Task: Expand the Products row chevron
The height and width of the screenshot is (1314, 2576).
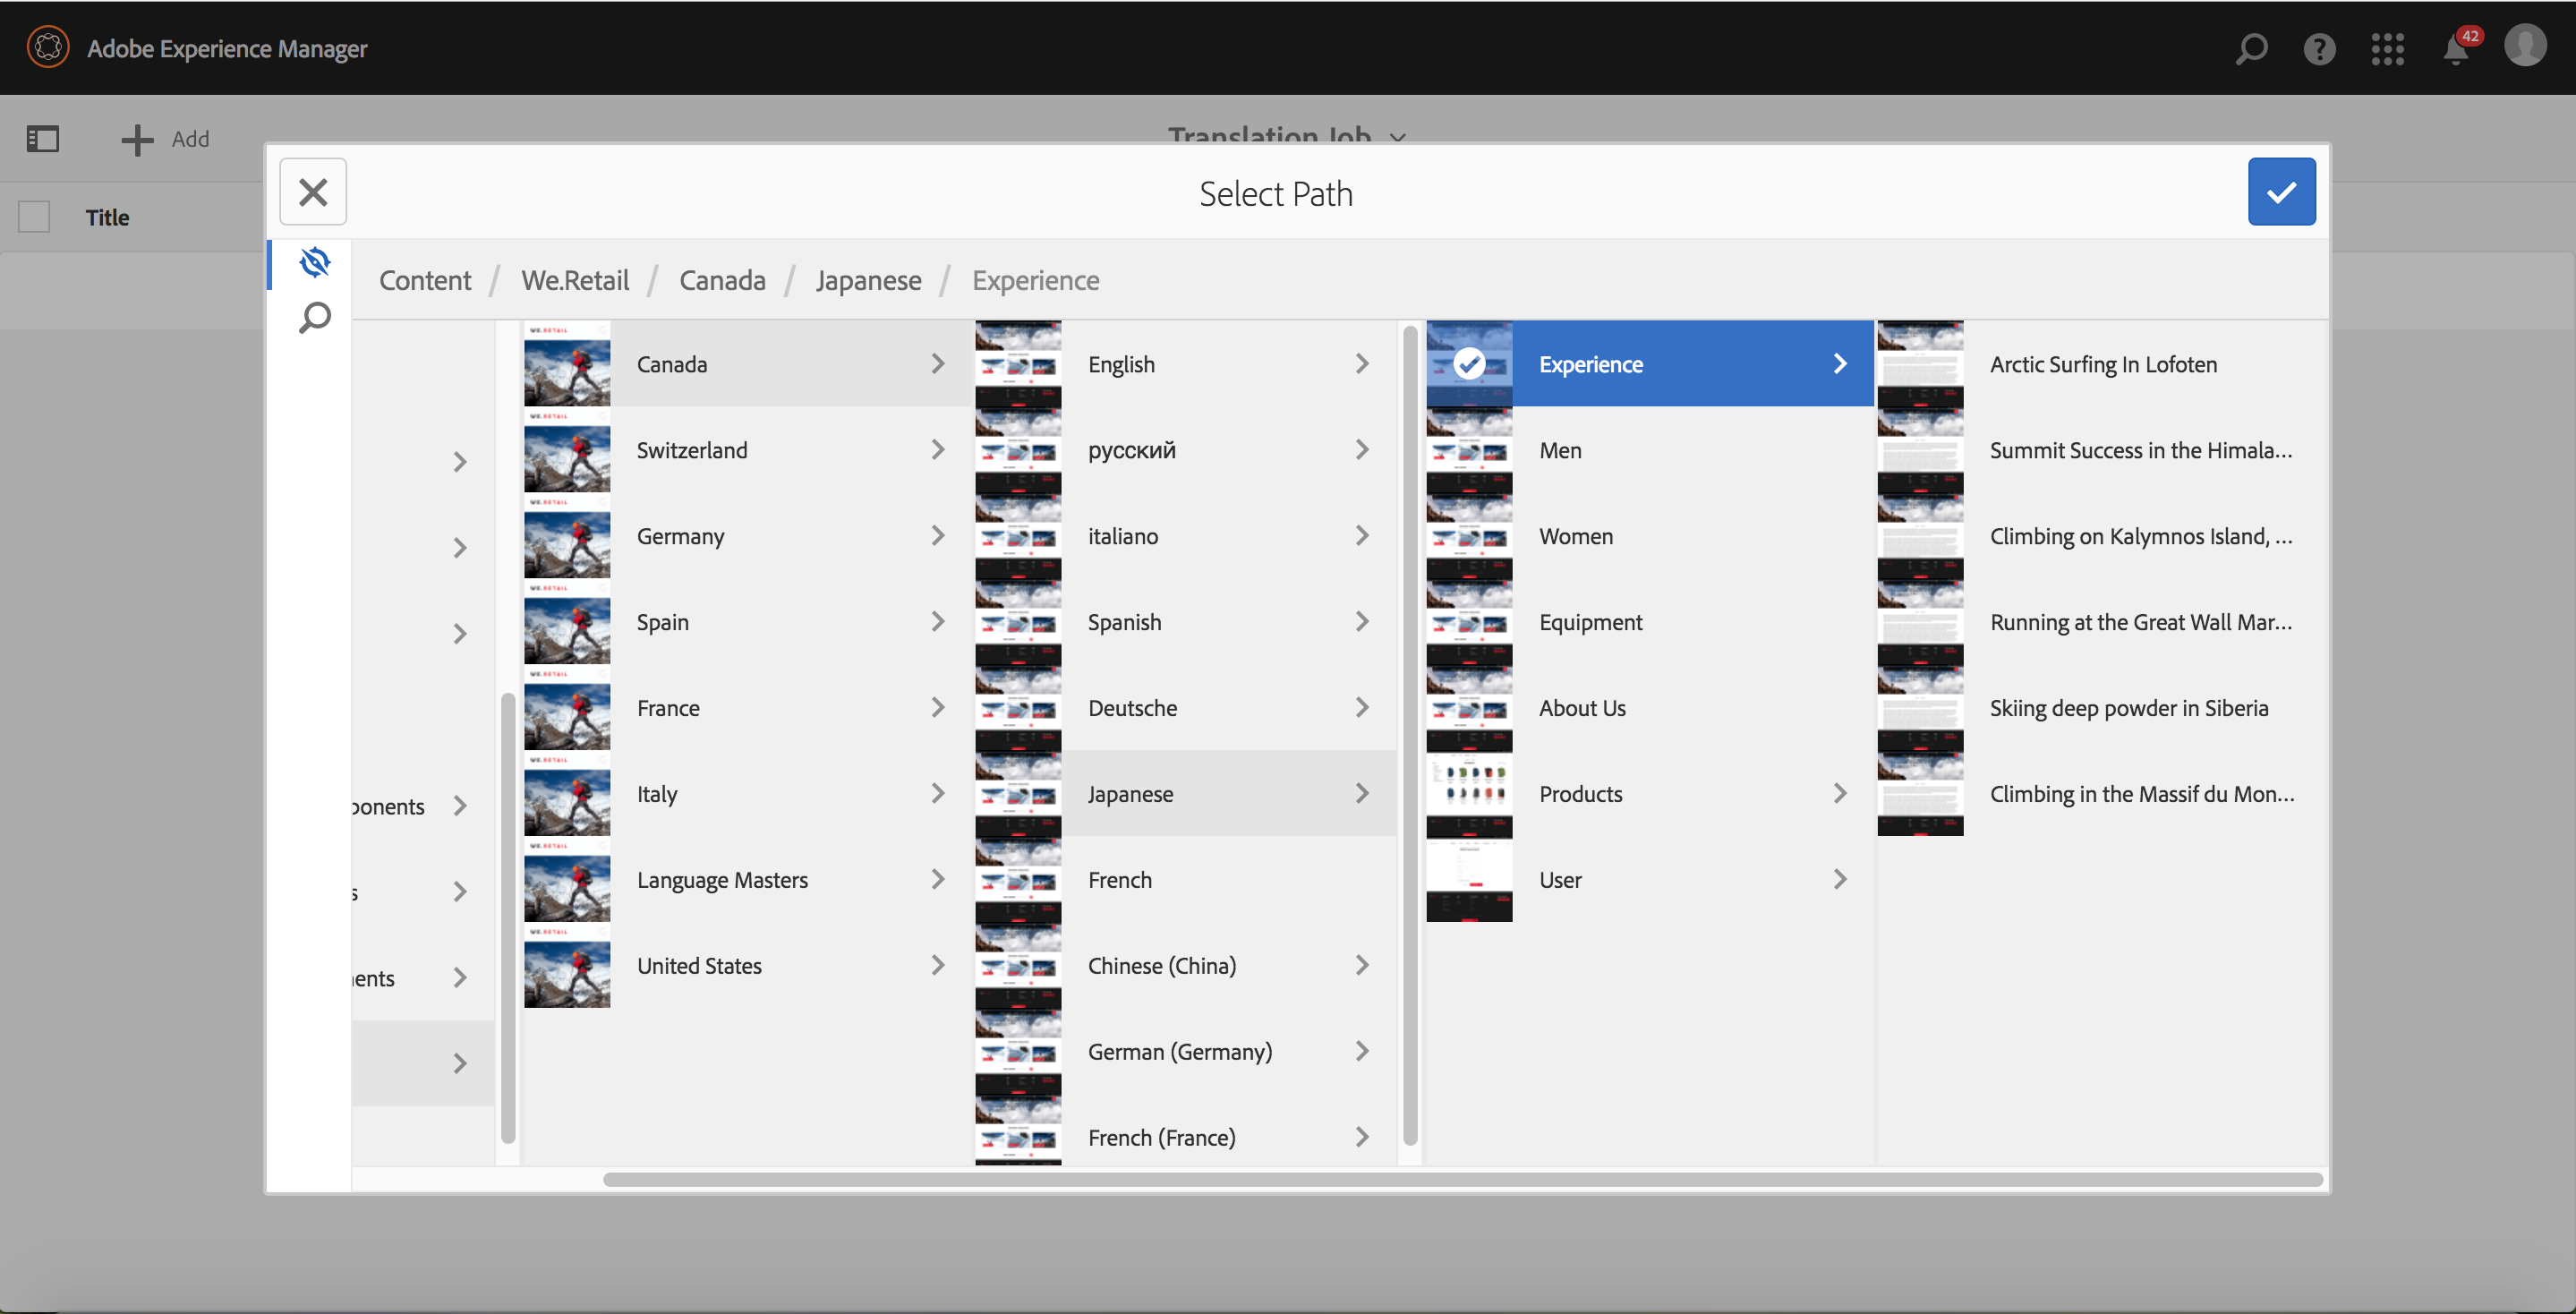Action: 1839,793
